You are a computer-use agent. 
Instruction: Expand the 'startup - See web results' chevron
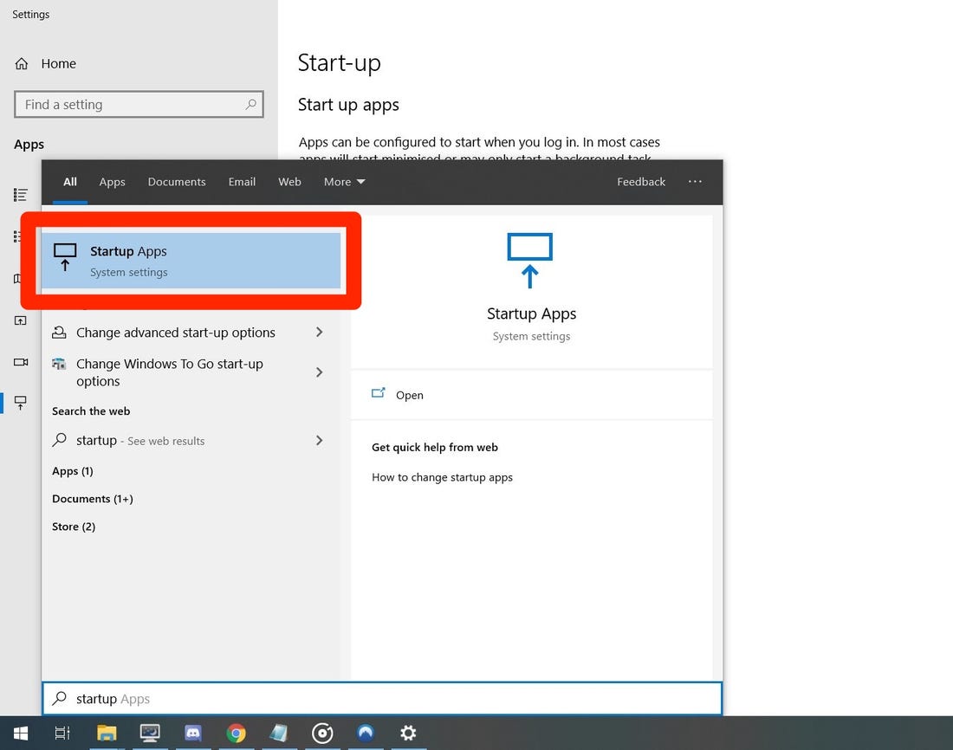[319, 441]
